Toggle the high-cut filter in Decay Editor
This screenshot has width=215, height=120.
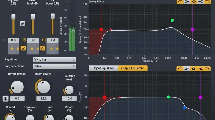click(207, 2)
